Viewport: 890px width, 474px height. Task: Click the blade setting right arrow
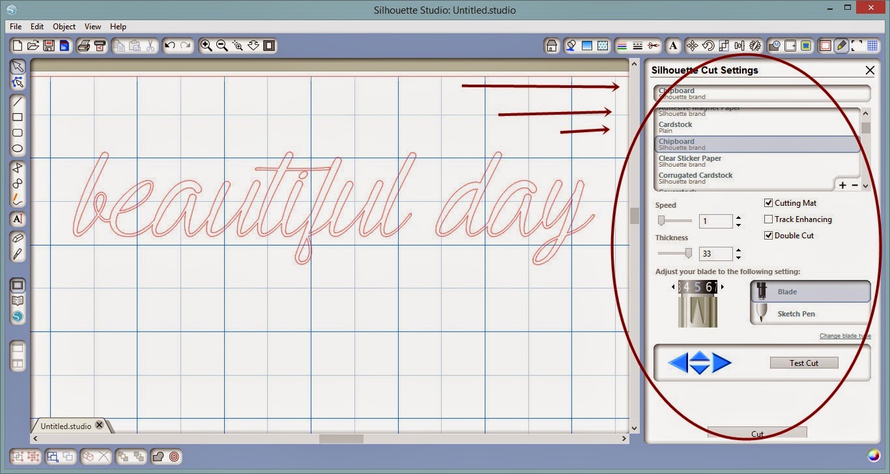tap(722, 286)
